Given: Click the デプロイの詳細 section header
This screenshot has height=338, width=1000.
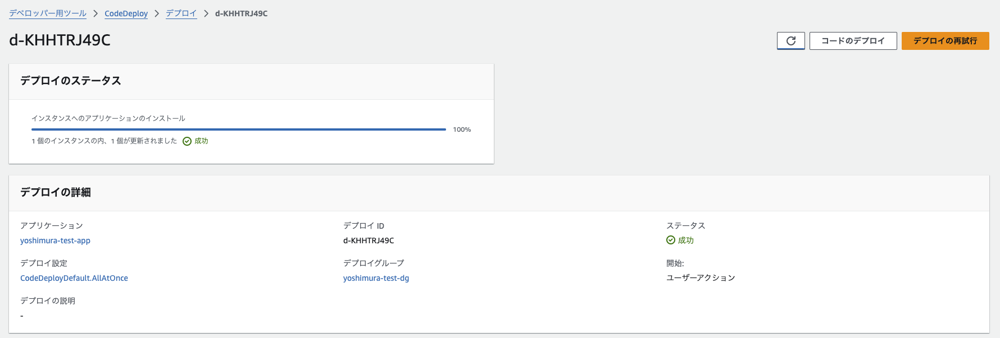Looking at the screenshot, I should tap(499, 193).
